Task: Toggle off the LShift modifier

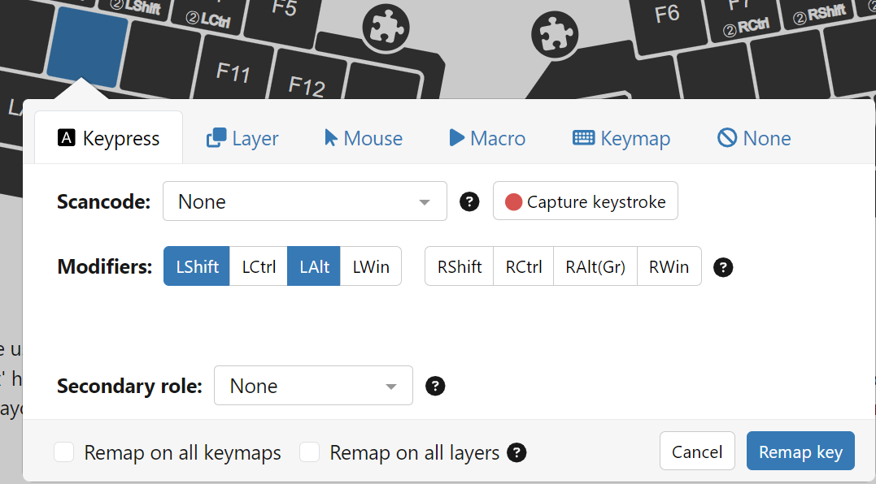Action: (197, 266)
